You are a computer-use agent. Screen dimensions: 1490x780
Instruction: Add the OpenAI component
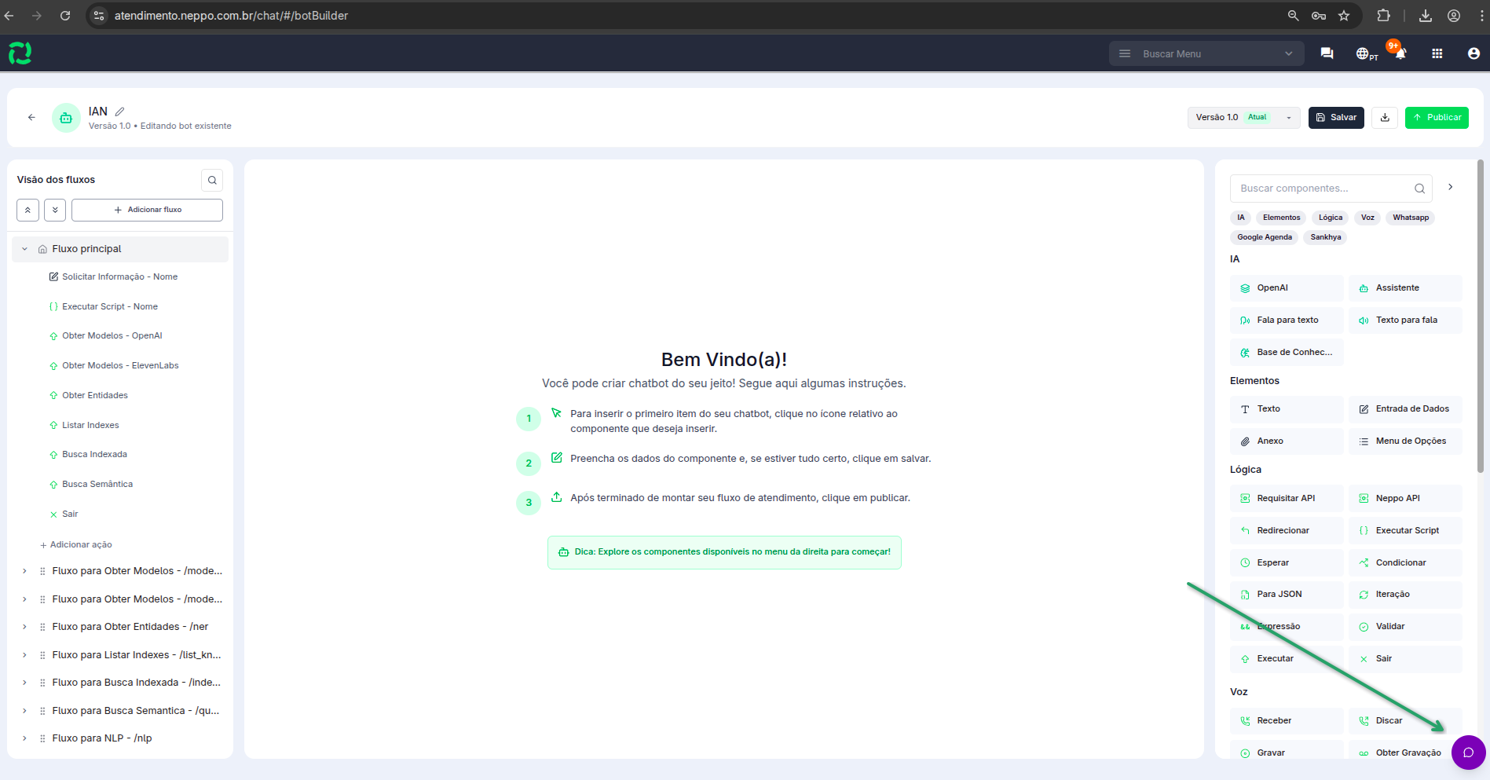1287,288
